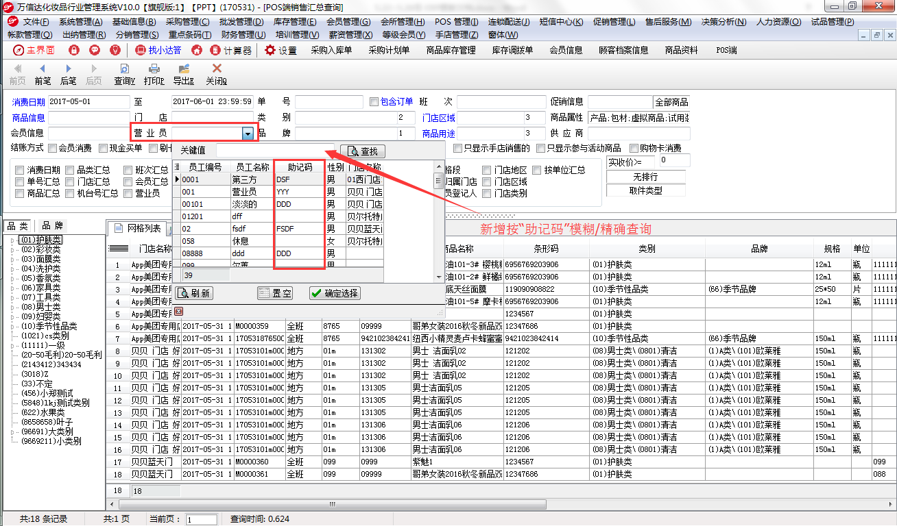Viewport: 897px width, 526px height.
Task: Open 会员信息 shortcut
Action: (x=566, y=50)
